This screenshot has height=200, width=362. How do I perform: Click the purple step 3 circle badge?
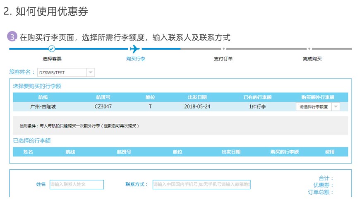[12, 37]
